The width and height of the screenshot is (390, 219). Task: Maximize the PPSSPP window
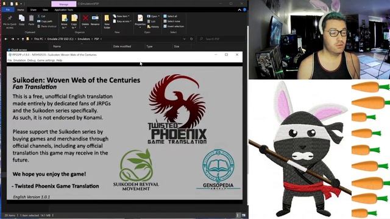(226, 55)
